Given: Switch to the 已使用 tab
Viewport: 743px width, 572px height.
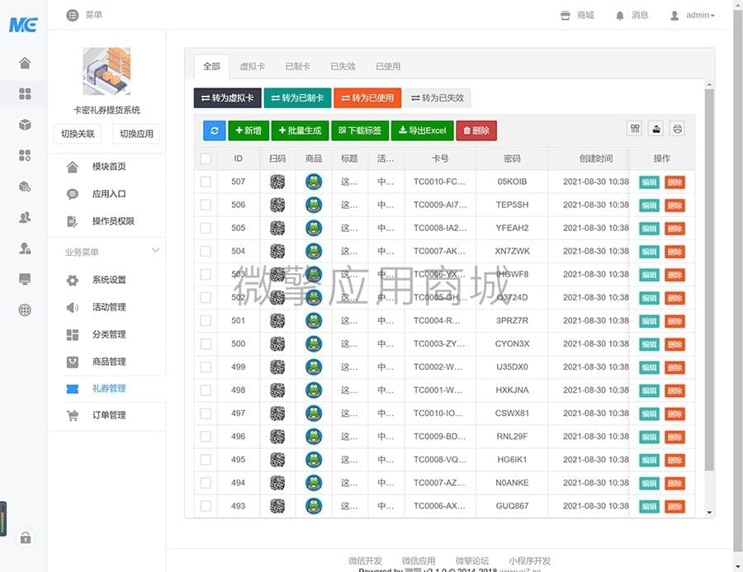Looking at the screenshot, I should [388, 66].
